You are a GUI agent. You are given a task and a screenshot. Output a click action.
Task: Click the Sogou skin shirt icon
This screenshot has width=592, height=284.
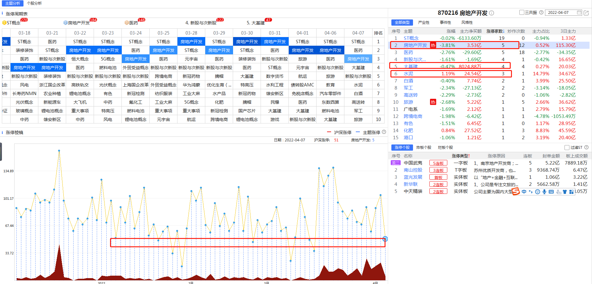tap(565, 192)
